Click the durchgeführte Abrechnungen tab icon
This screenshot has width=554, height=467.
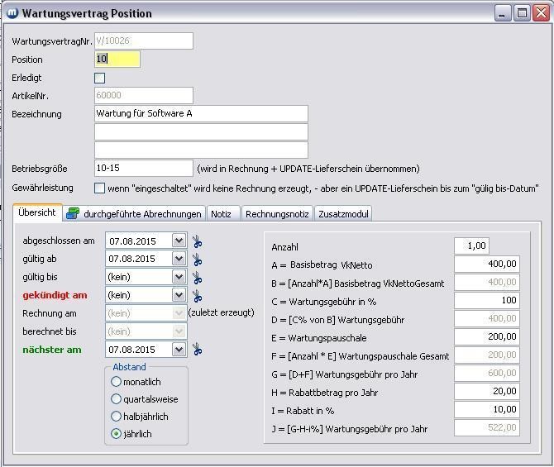[x=73, y=213]
